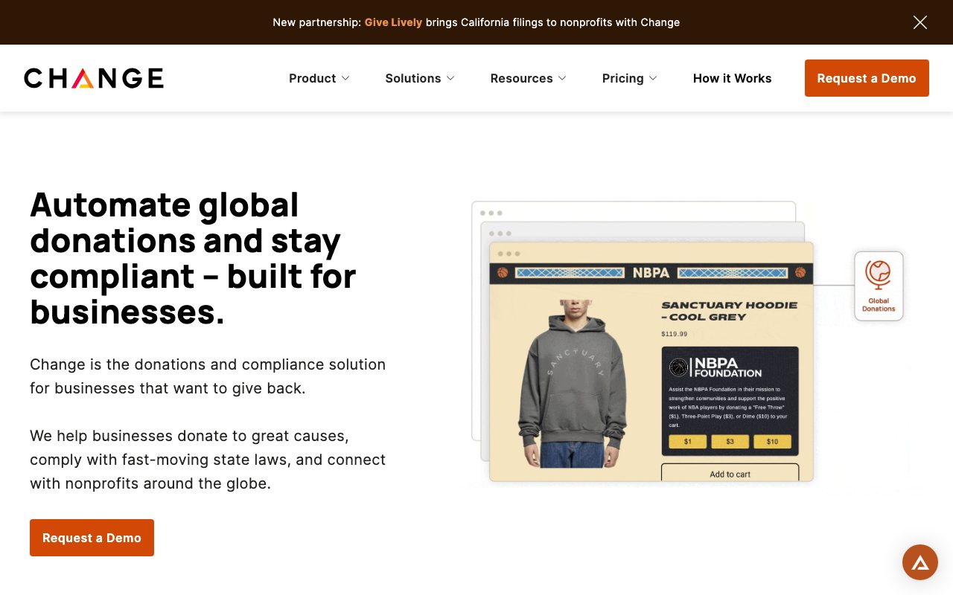Viewport: 953px width, 595px height.
Task: Go to the Change logo homepage
Action: pyautogui.click(x=94, y=78)
